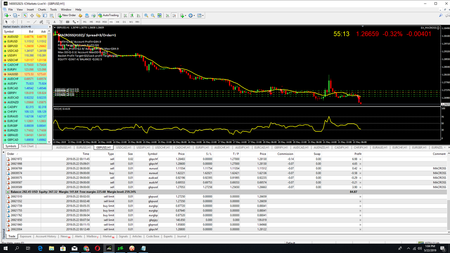
Task: Pick the draw horizontal line tool
Action: [x=28, y=22]
